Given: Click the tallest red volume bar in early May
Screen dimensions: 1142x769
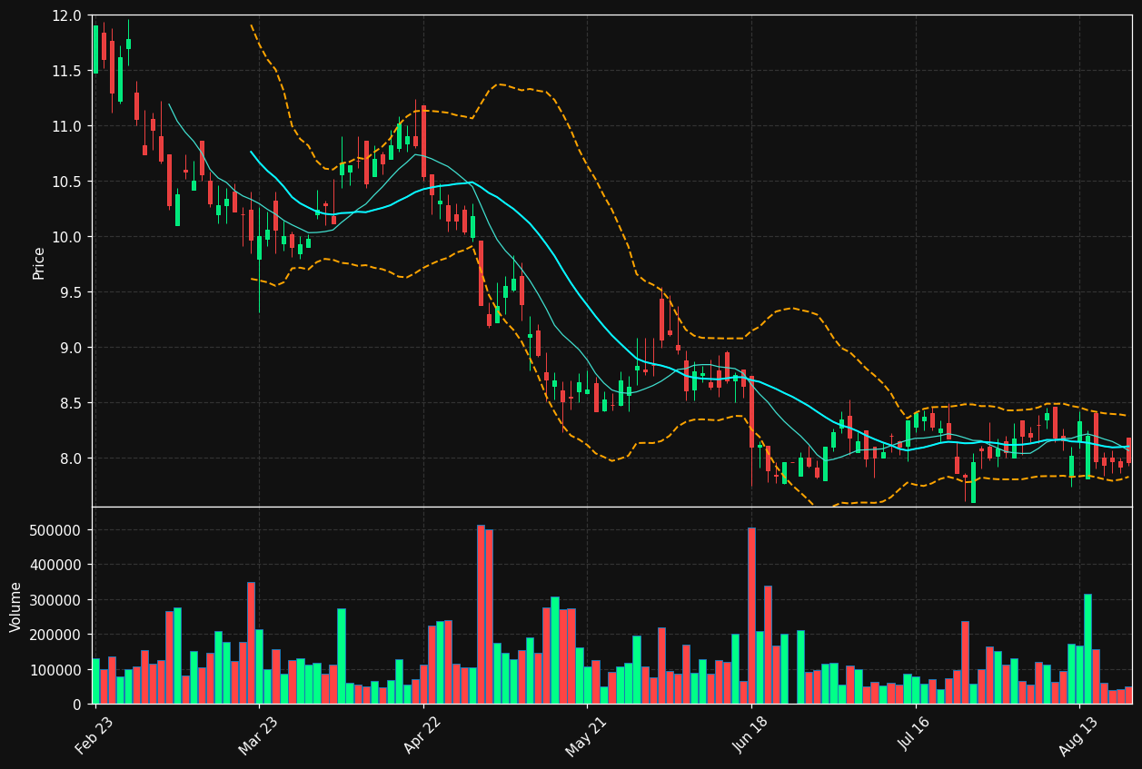Looking at the screenshot, I should (481, 614).
